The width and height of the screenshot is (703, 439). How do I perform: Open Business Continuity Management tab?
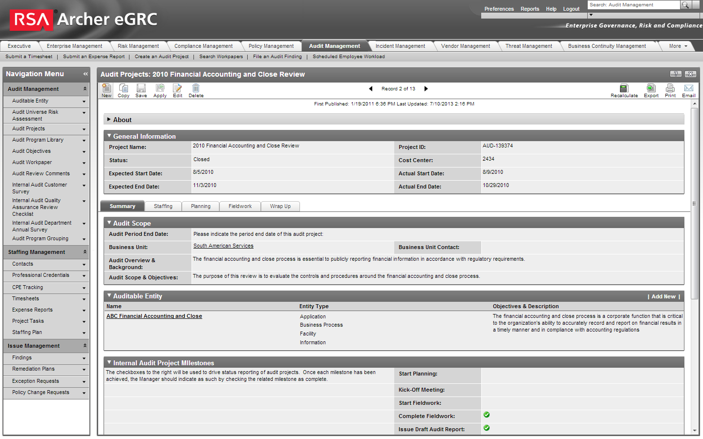coord(607,46)
